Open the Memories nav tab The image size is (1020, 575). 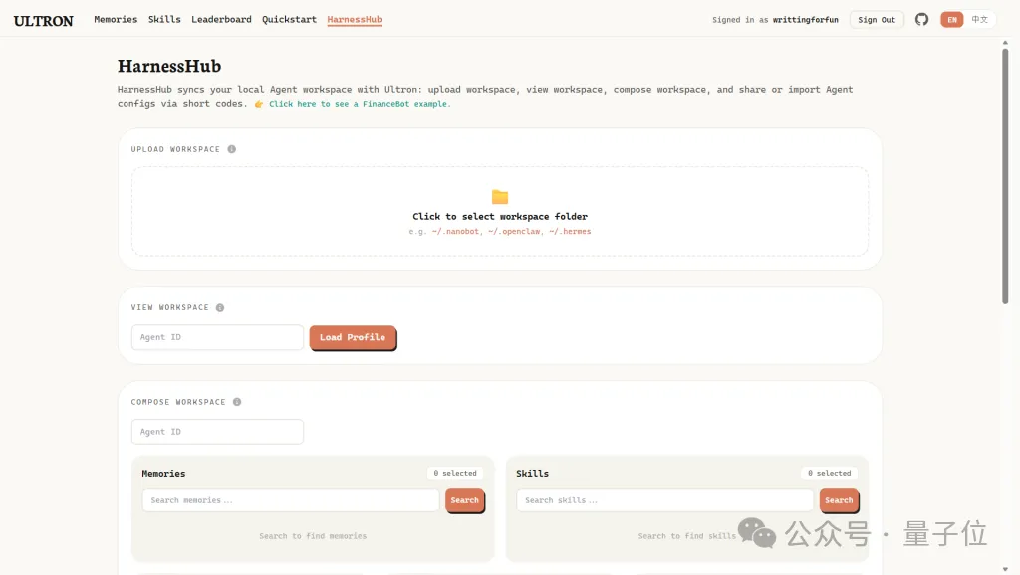116,20
